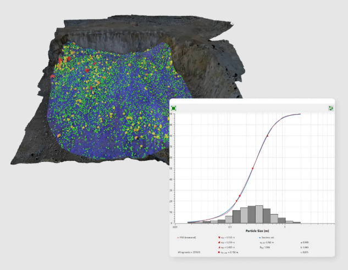Click the green fit-to-view icon on chart
Image resolution: width=348 pixels, height=270 pixels.
pos(174,108)
